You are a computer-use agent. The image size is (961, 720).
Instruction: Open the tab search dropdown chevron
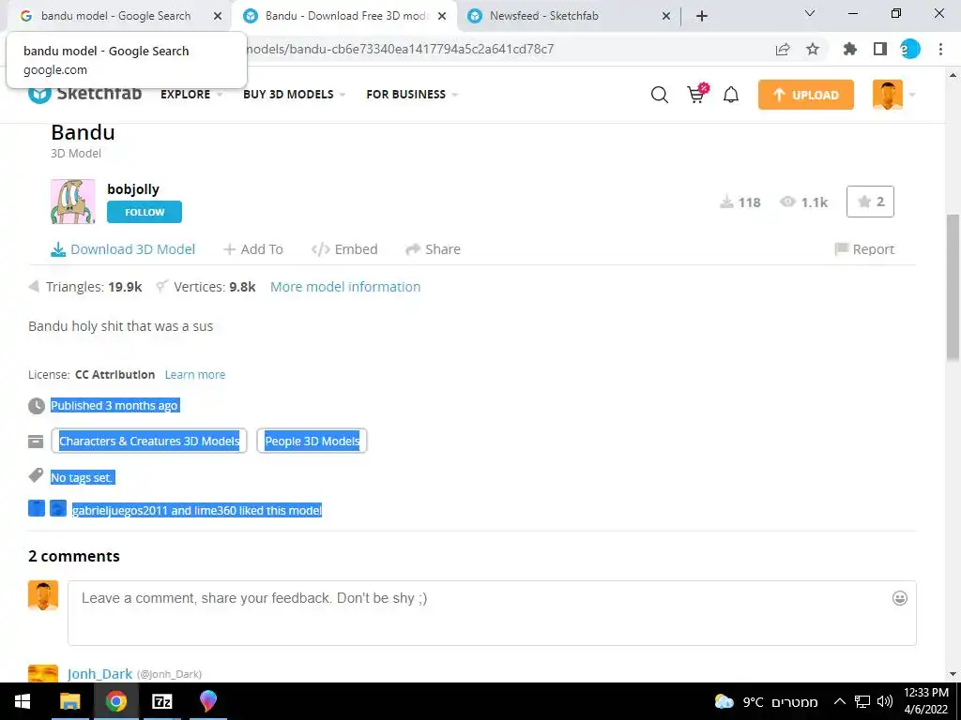[810, 13]
